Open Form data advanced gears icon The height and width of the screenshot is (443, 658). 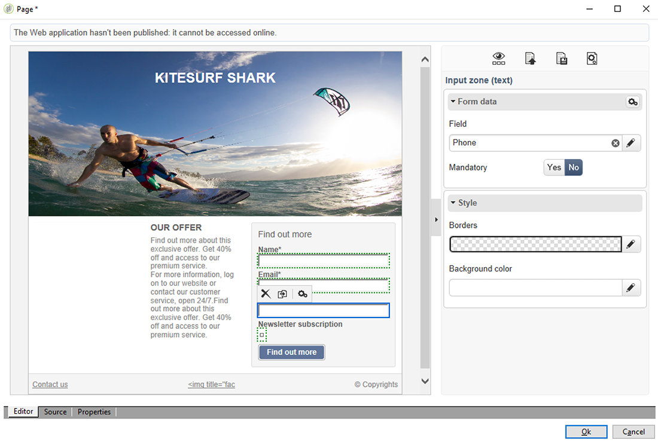click(633, 102)
